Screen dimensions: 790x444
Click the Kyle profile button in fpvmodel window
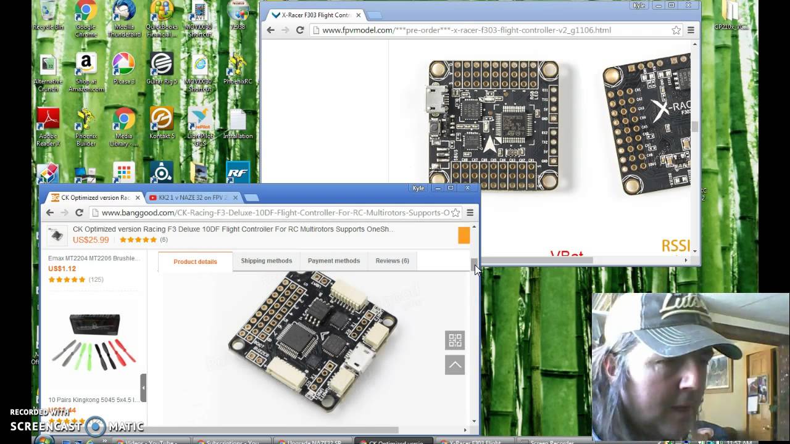tap(639, 6)
